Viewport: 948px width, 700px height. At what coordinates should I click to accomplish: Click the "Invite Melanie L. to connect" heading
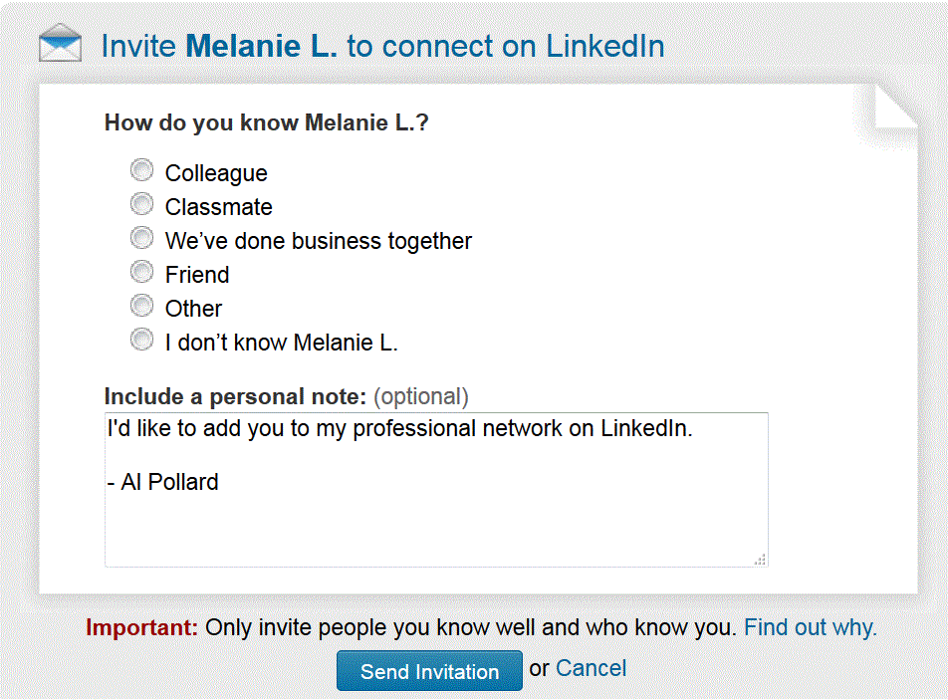tap(382, 46)
